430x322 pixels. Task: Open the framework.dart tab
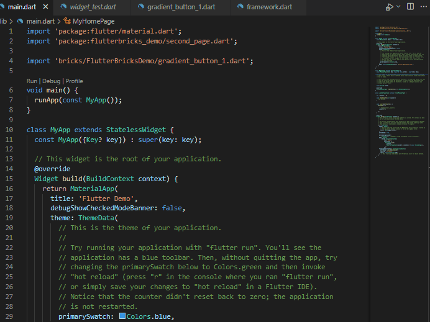[268, 7]
